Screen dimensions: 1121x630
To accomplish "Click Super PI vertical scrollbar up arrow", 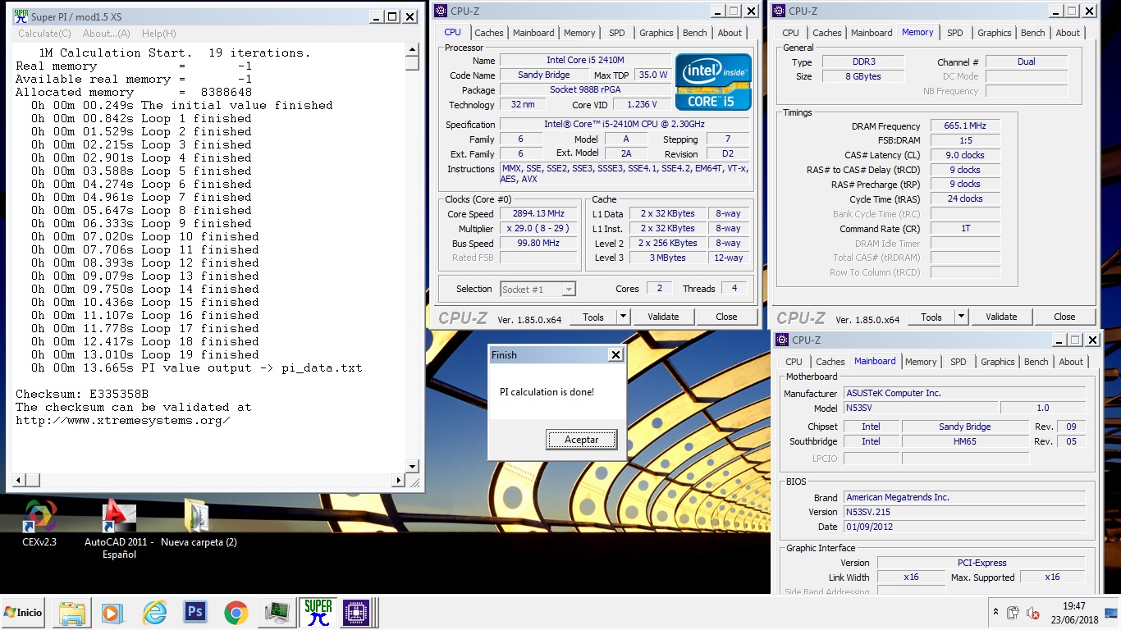I will [x=413, y=51].
